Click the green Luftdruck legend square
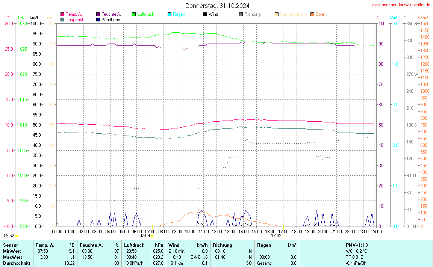The image size is (433, 267). pyautogui.click(x=134, y=14)
